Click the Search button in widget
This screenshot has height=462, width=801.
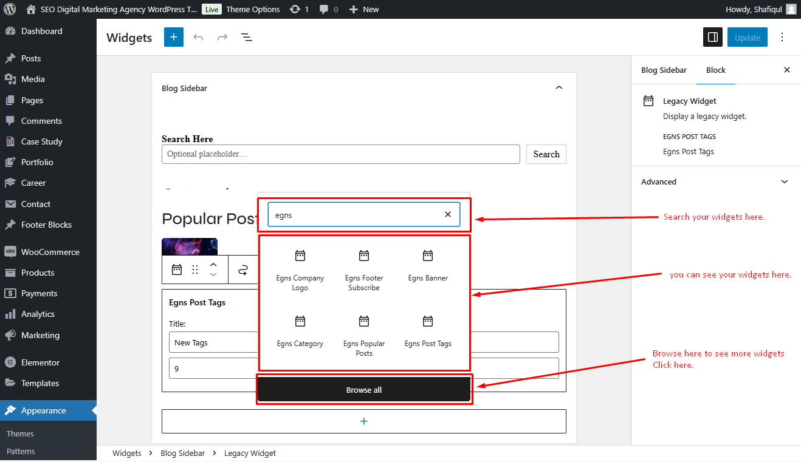546,154
